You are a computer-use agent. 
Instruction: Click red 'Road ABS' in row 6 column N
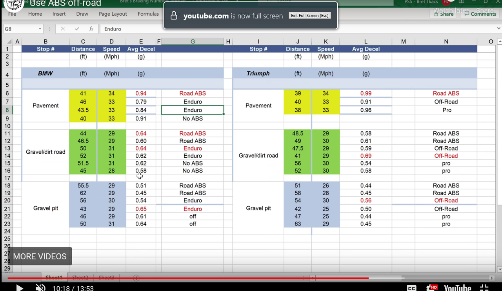446,93
